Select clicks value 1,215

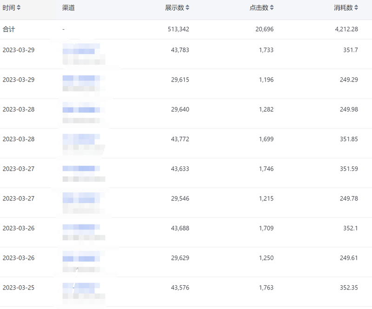coord(266,199)
